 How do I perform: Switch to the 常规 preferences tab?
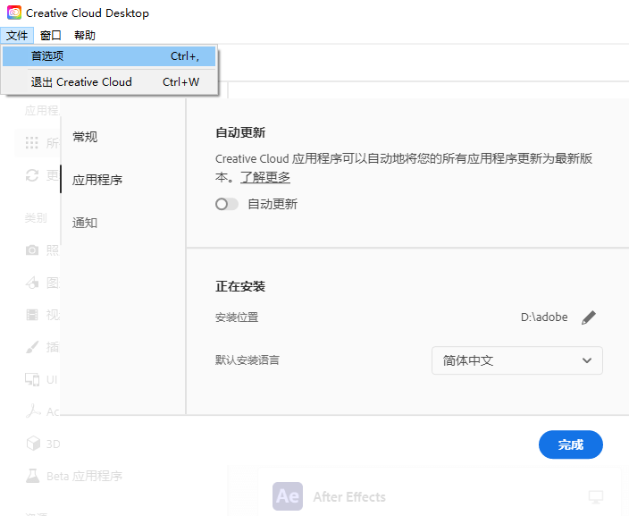[x=85, y=137]
